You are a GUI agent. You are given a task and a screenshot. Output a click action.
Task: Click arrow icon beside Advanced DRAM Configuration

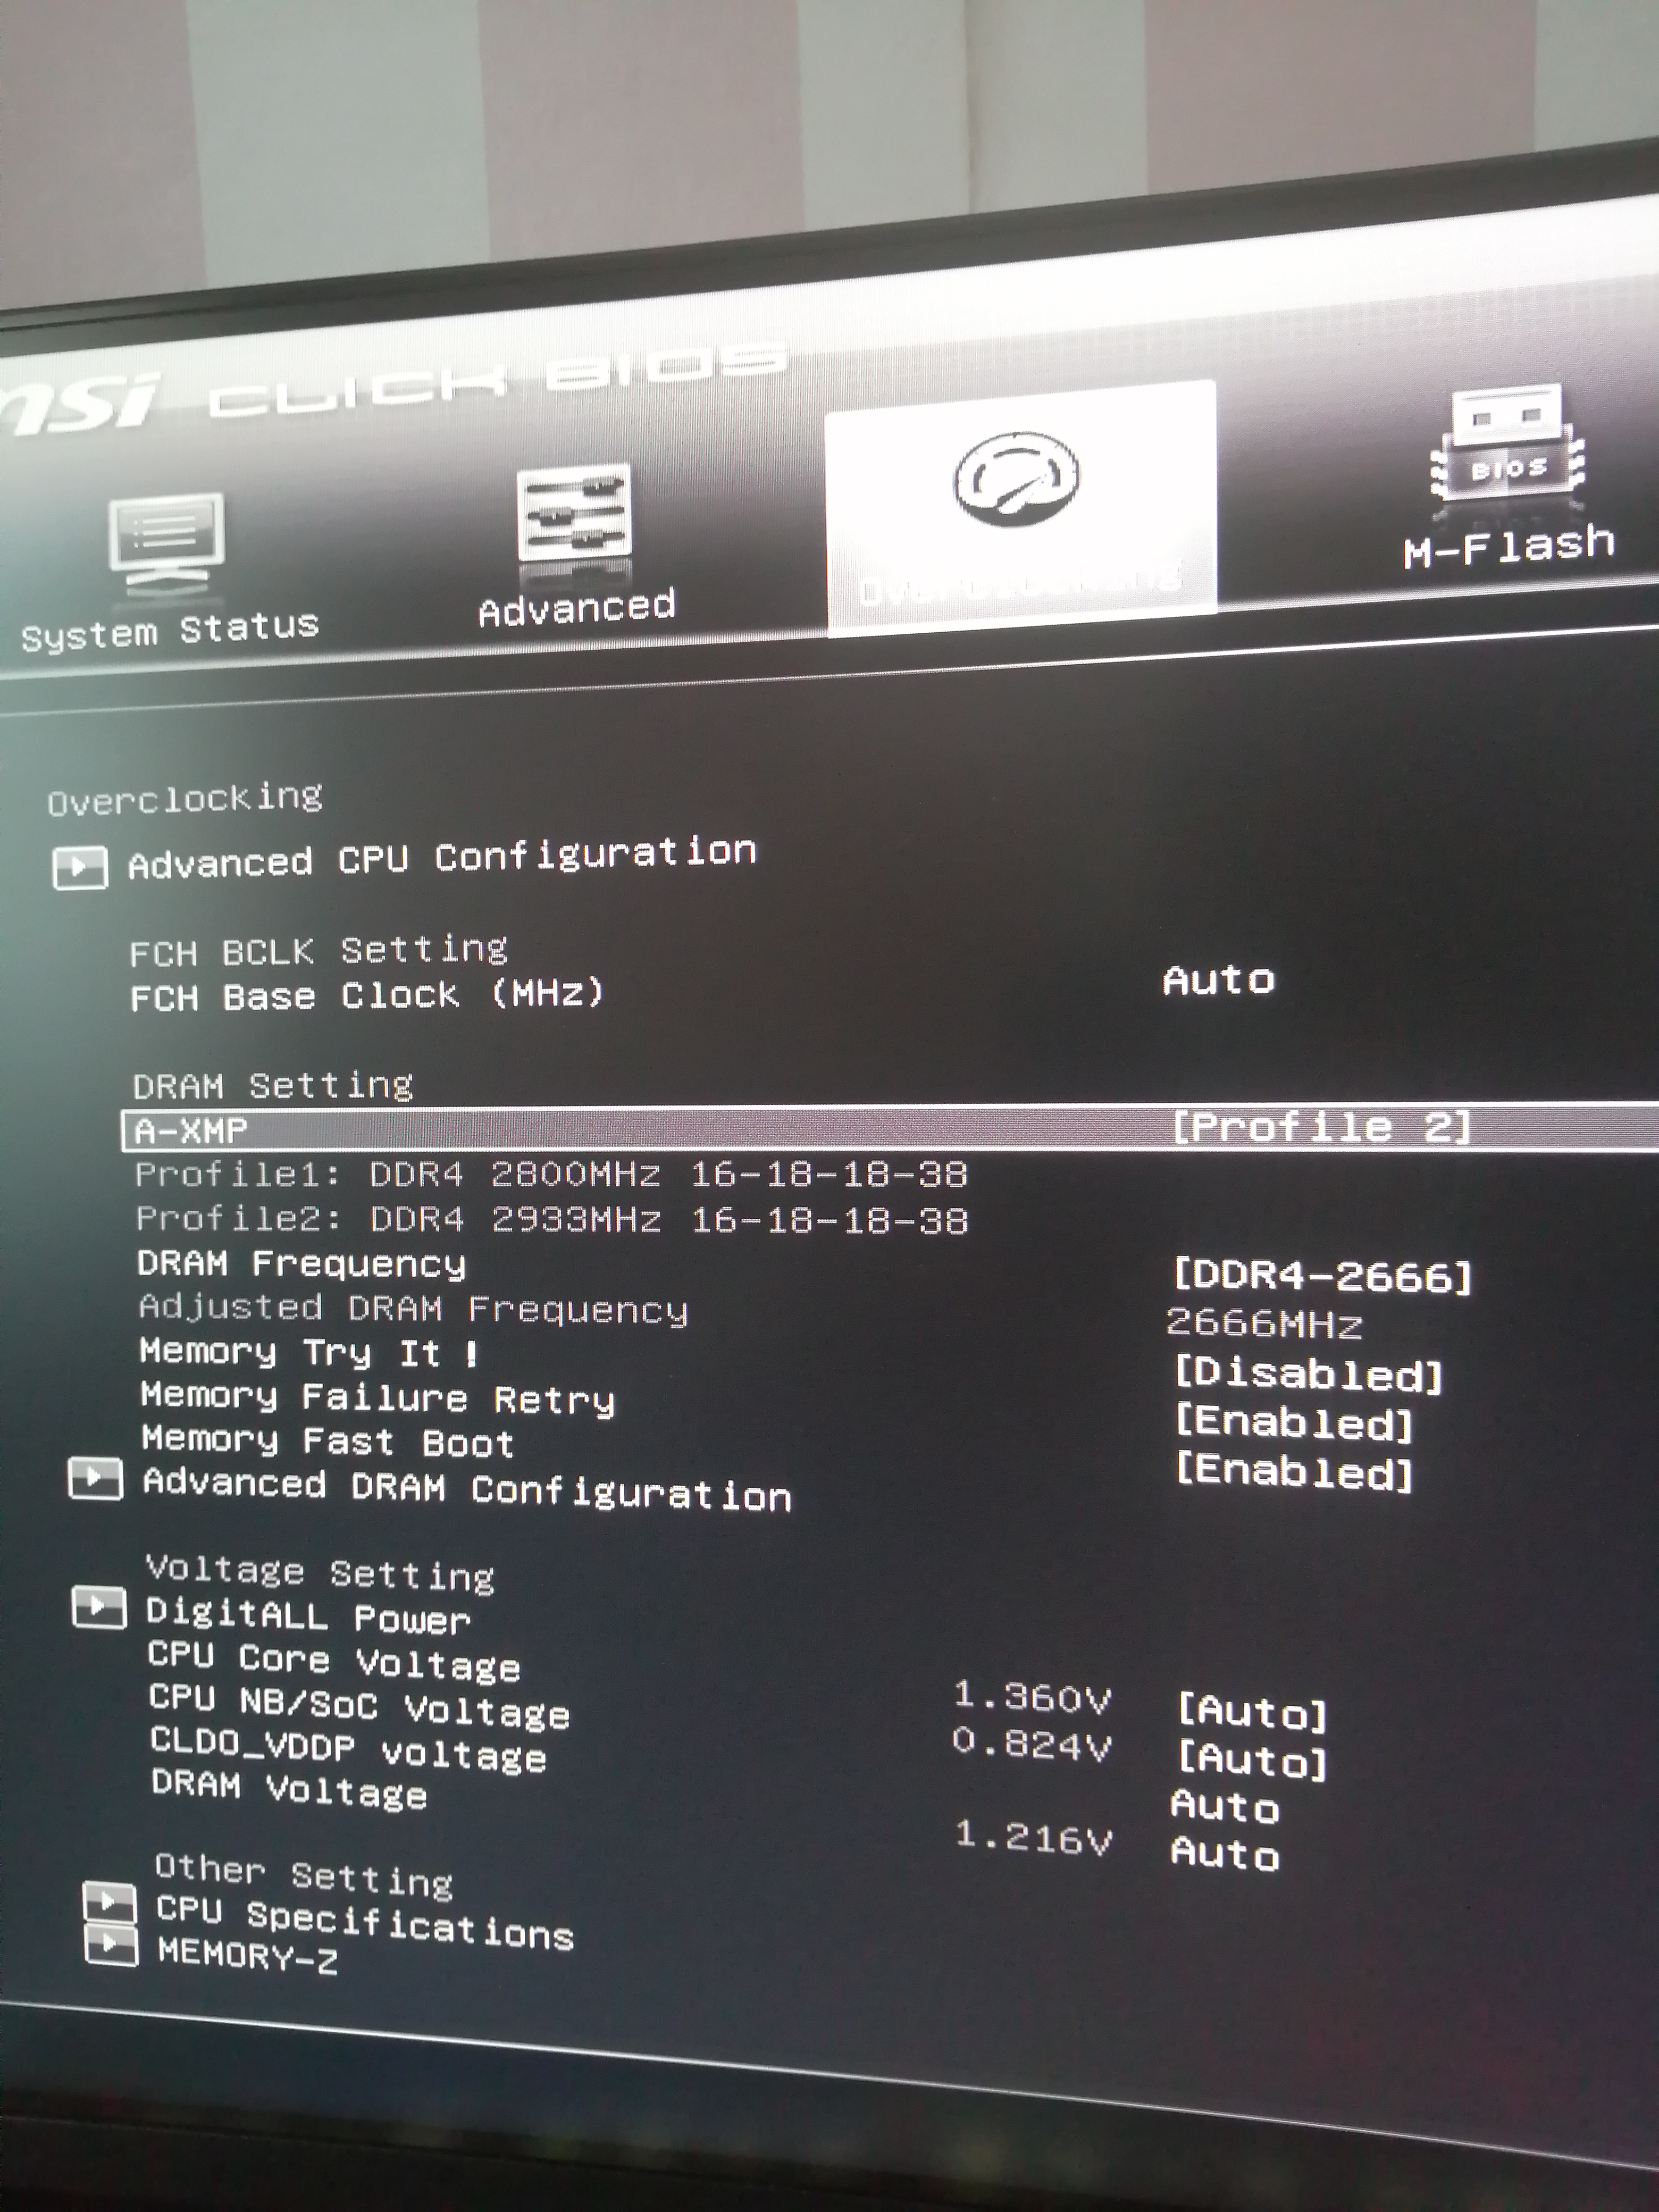click(x=95, y=1479)
